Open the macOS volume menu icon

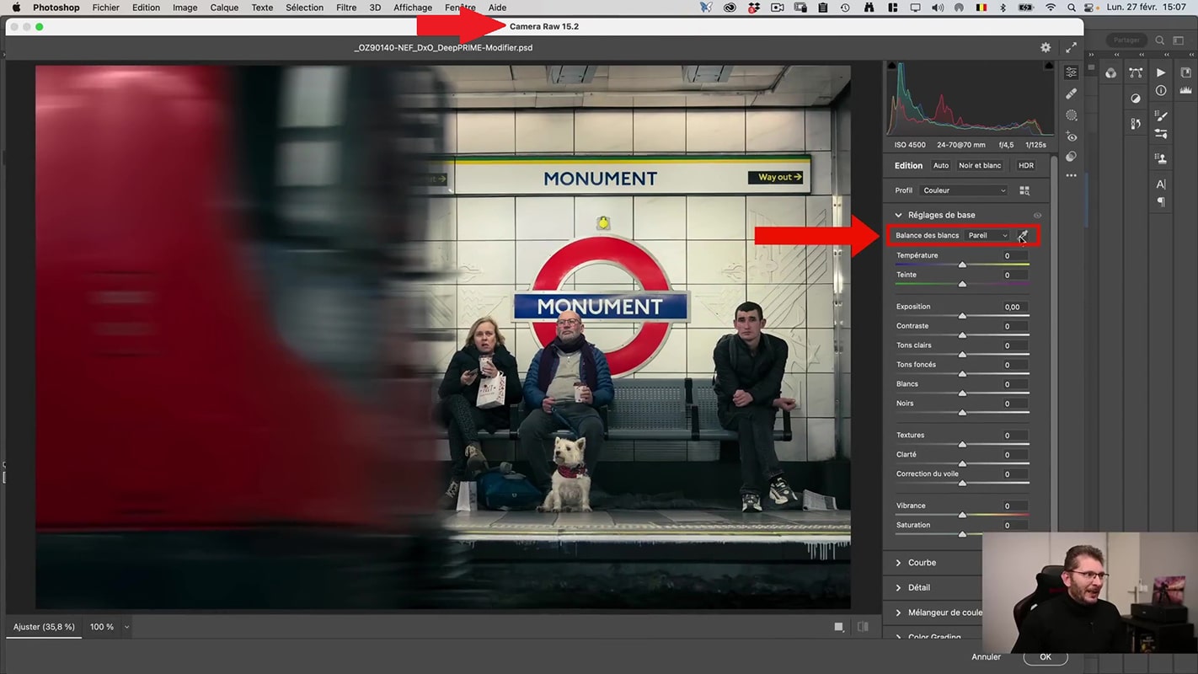(937, 8)
